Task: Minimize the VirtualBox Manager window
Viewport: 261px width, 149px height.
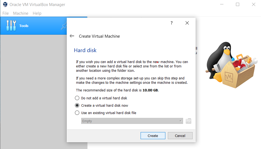Action: (x=222, y=4)
